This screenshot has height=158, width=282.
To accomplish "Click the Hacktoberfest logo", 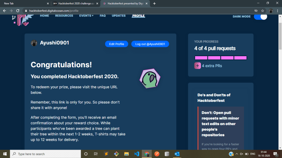I will point(23,20).
